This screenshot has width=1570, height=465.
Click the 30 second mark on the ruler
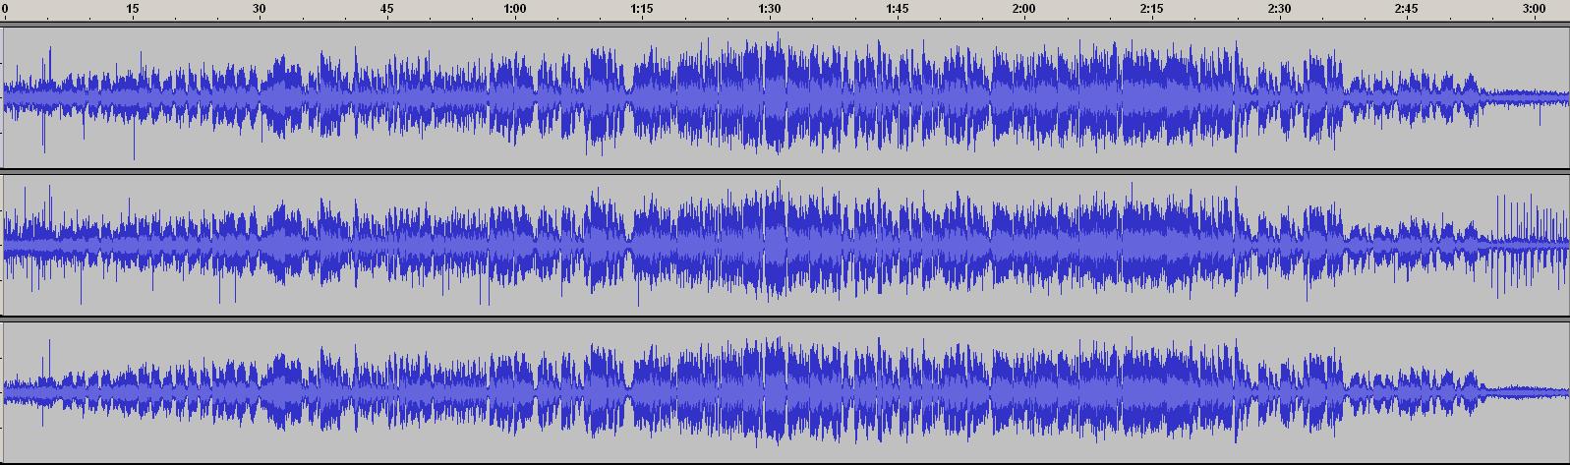click(x=260, y=9)
